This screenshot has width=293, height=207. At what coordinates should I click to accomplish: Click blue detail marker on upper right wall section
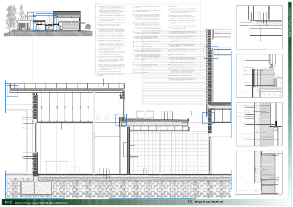click(x=210, y=52)
